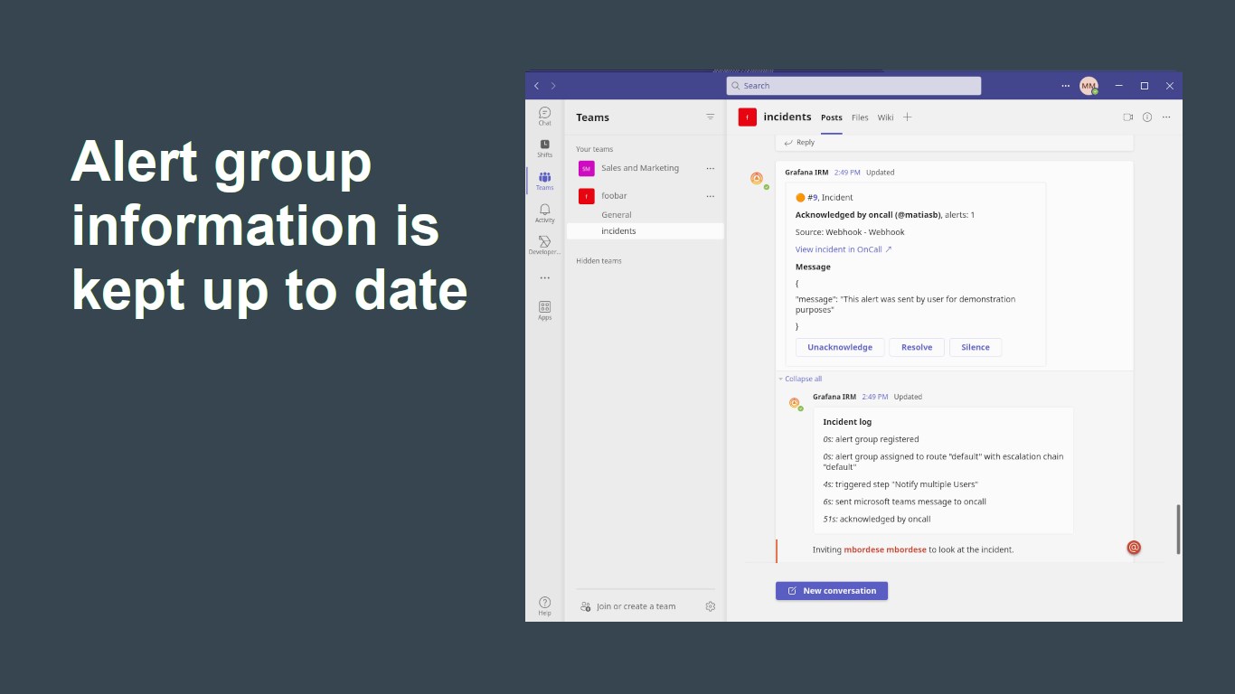Click the Grafana IRM avatar on incident log

point(794,403)
